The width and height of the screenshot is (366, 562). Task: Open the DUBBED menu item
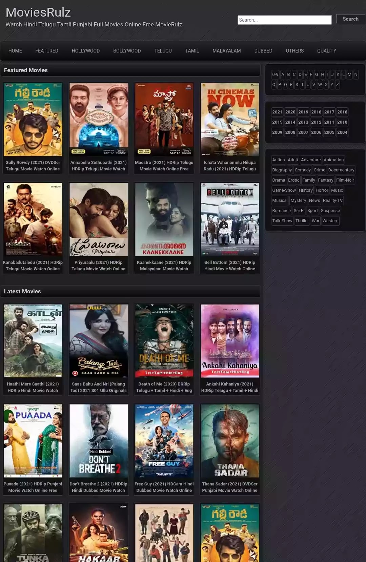(x=263, y=51)
